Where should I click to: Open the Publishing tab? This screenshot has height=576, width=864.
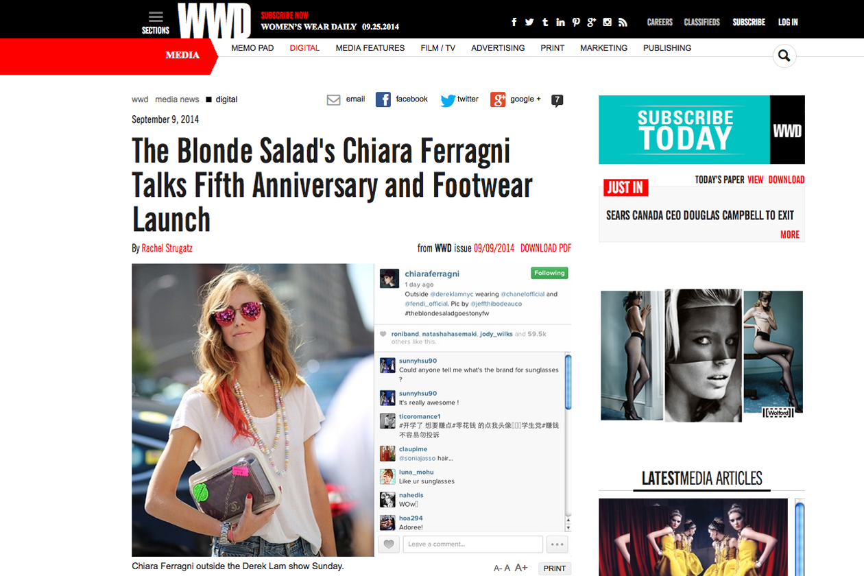coord(667,48)
